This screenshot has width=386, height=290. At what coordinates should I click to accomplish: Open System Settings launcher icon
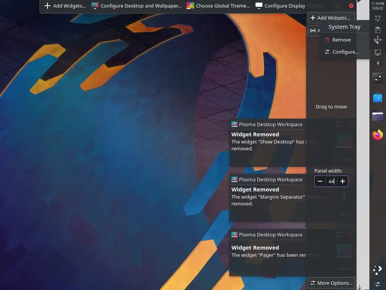tap(378, 78)
